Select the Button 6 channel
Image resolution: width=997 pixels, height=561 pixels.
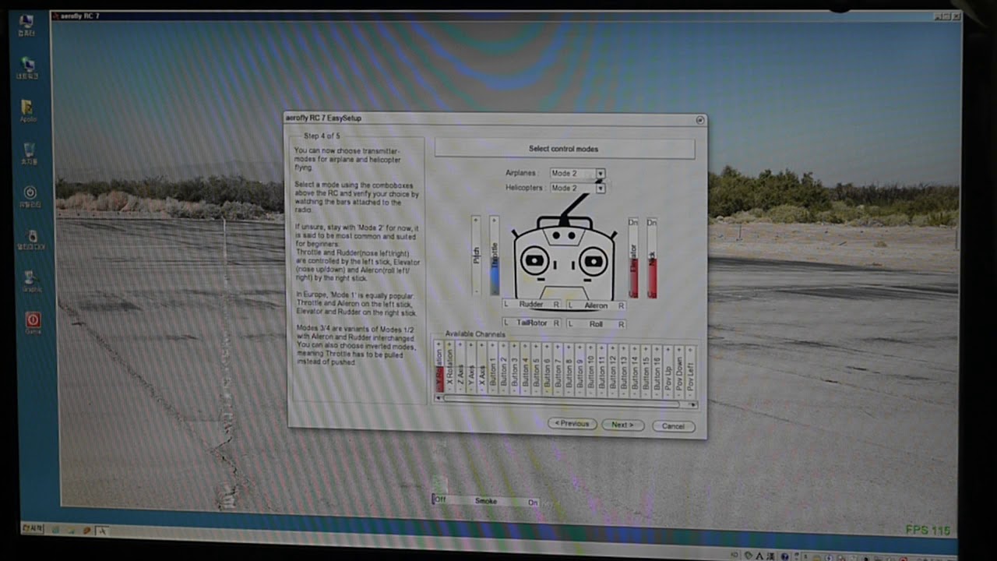point(548,369)
